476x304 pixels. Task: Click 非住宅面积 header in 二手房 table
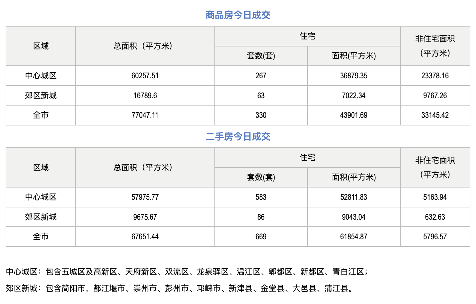tap(435, 167)
